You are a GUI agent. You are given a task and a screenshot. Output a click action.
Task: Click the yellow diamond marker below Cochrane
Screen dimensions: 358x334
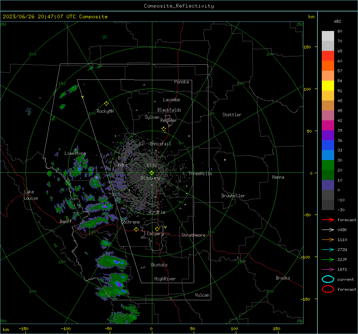click(x=136, y=229)
